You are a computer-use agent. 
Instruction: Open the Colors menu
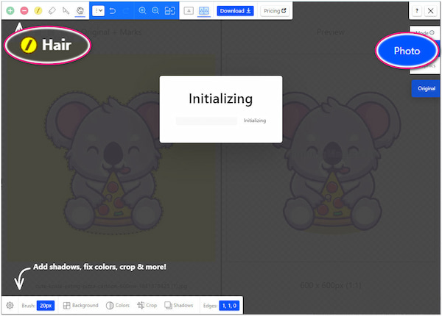118,305
